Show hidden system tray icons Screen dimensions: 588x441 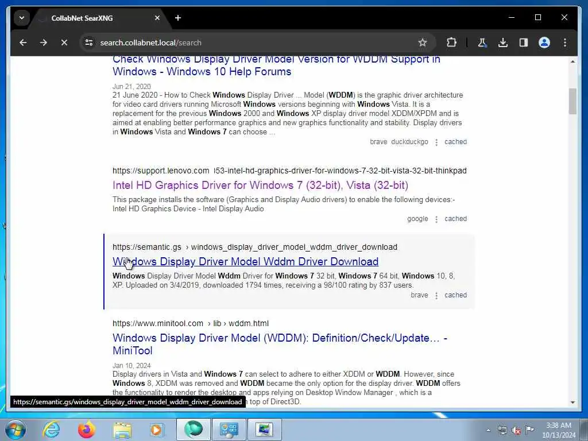(488, 430)
